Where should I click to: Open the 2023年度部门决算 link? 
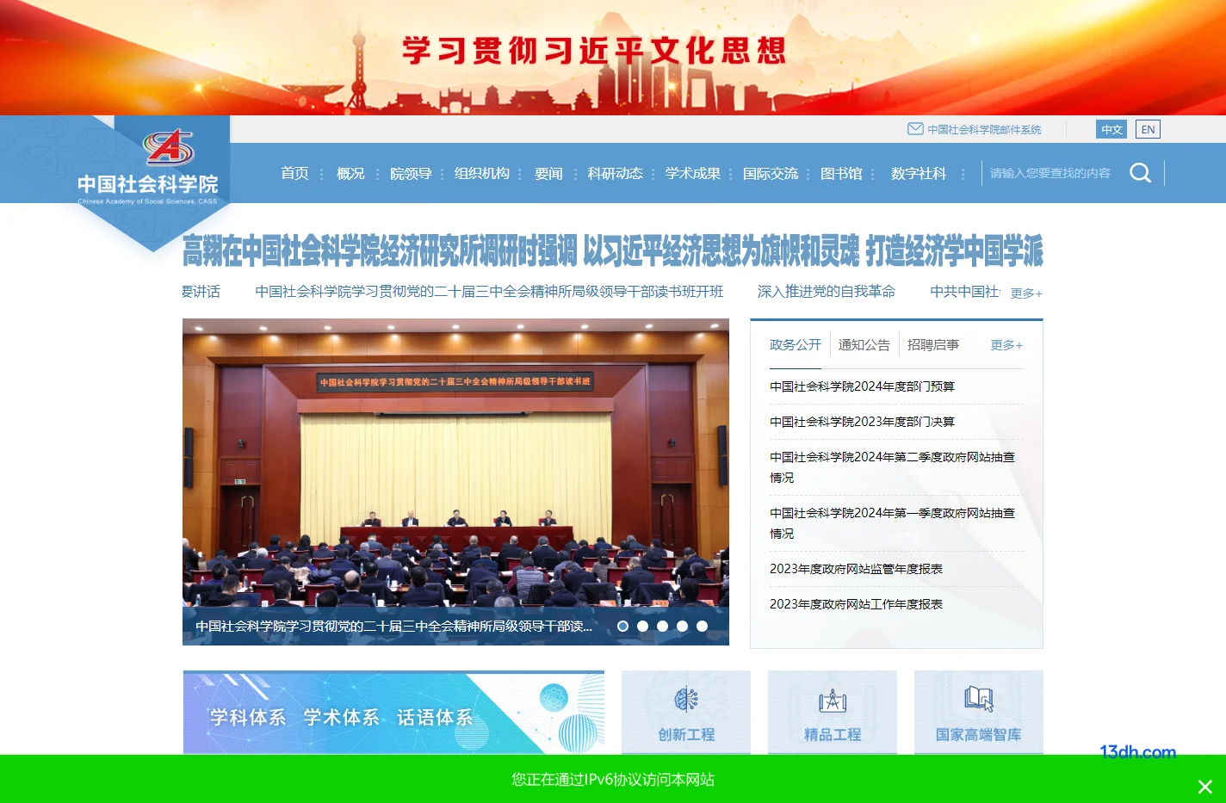pyautogui.click(x=862, y=422)
